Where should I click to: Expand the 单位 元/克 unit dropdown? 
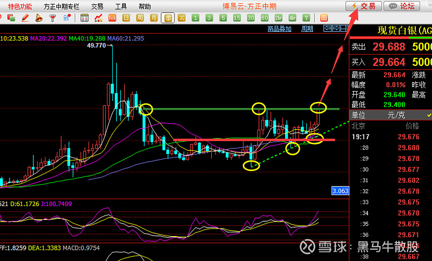(x=429, y=115)
